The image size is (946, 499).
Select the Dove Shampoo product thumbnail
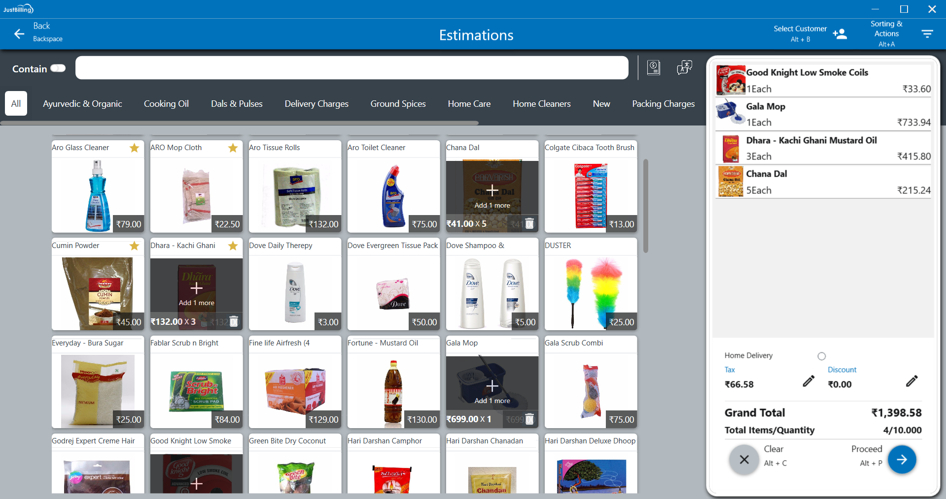491,293
